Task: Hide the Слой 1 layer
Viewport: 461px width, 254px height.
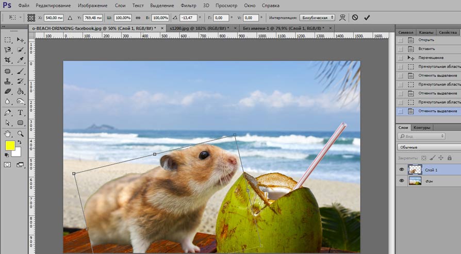Action: (x=402, y=170)
